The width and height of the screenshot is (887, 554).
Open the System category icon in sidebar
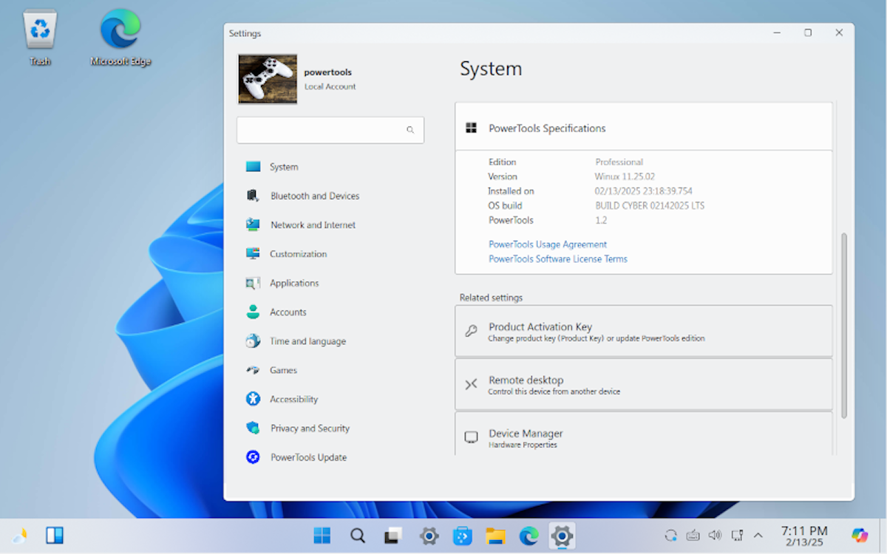tap(254, 167)
